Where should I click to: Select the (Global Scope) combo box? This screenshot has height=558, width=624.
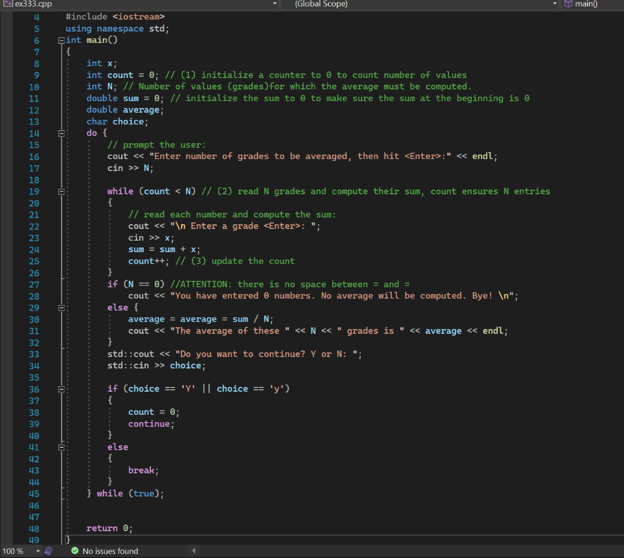[420, 4]
